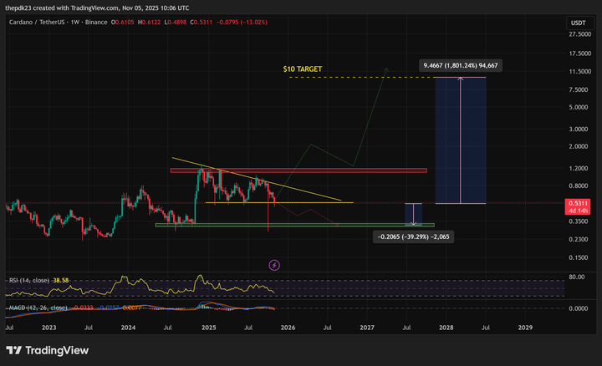Select the yellow dashed $10 target line

[x=360, y=78]
